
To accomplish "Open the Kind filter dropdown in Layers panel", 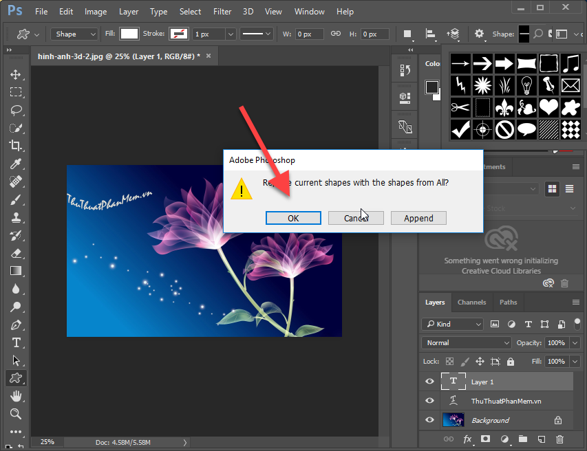I will click(452, 324).
